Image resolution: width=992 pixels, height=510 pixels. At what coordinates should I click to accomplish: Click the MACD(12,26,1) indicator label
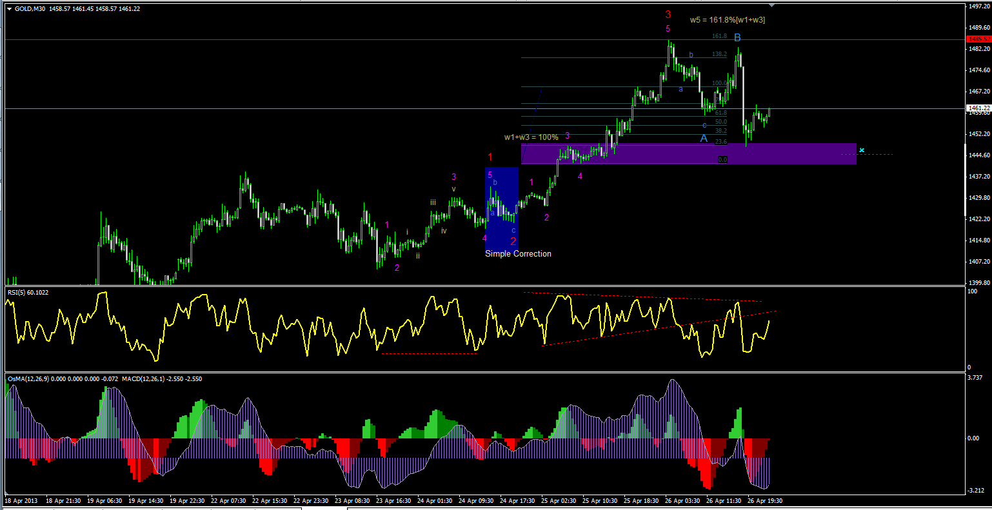click(162, 379)
